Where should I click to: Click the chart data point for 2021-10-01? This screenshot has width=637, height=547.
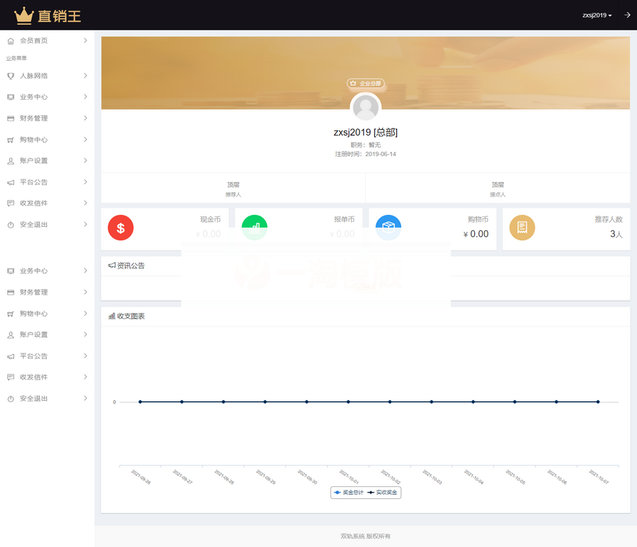pos(348,401)
